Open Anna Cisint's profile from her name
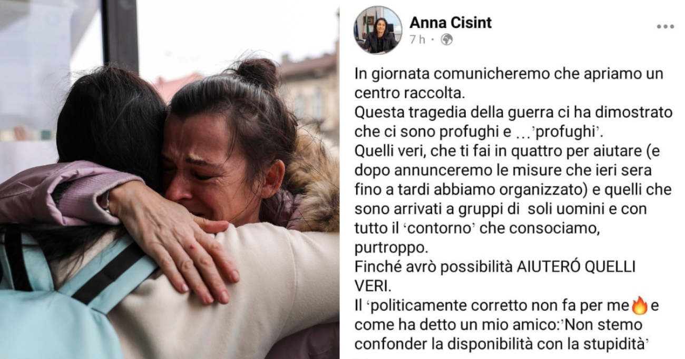 451,22
